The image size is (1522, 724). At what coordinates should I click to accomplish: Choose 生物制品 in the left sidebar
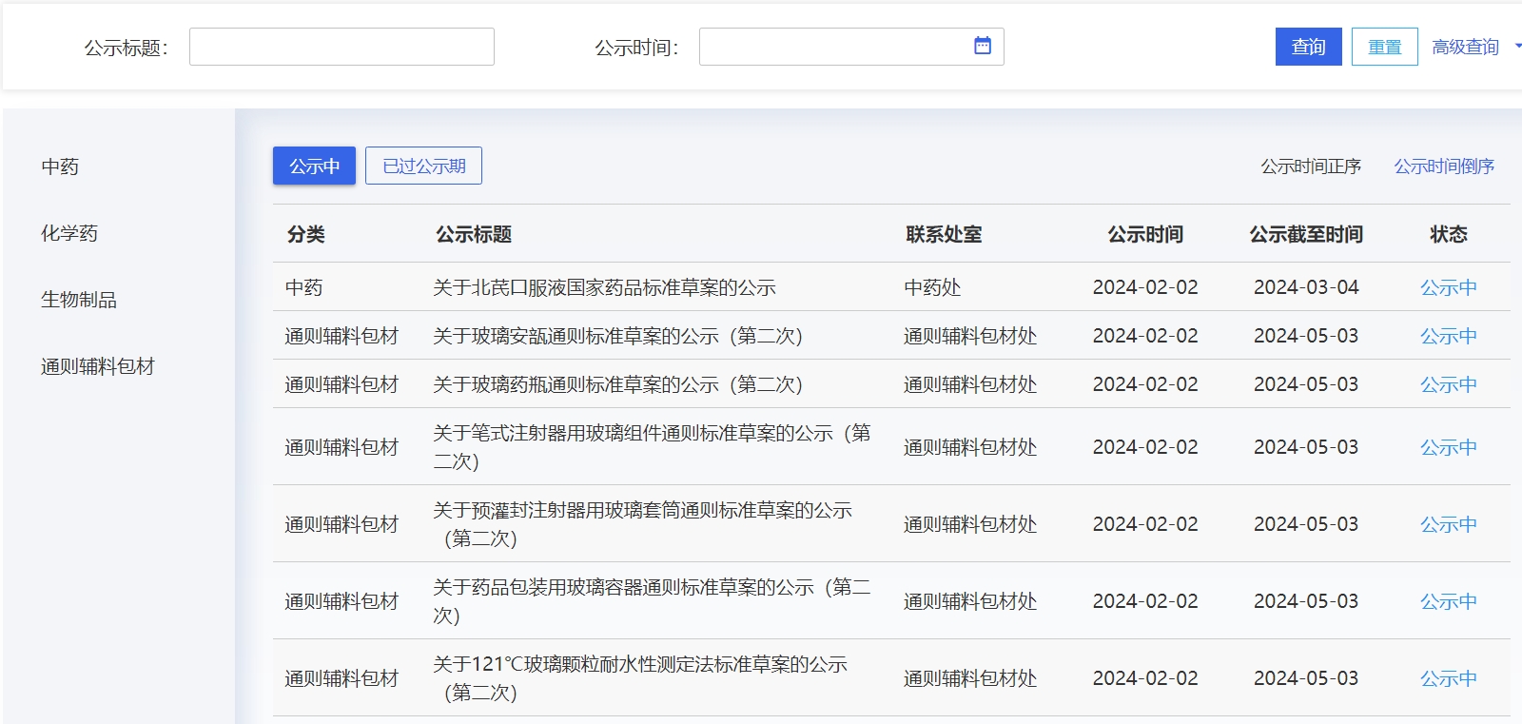tap(79, 300)
